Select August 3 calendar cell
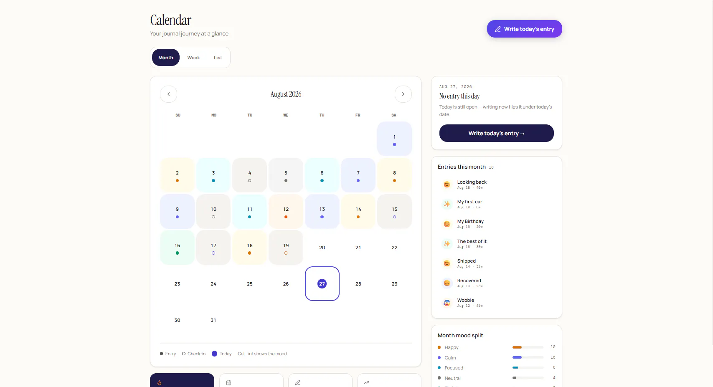 [x=213, y=175]
